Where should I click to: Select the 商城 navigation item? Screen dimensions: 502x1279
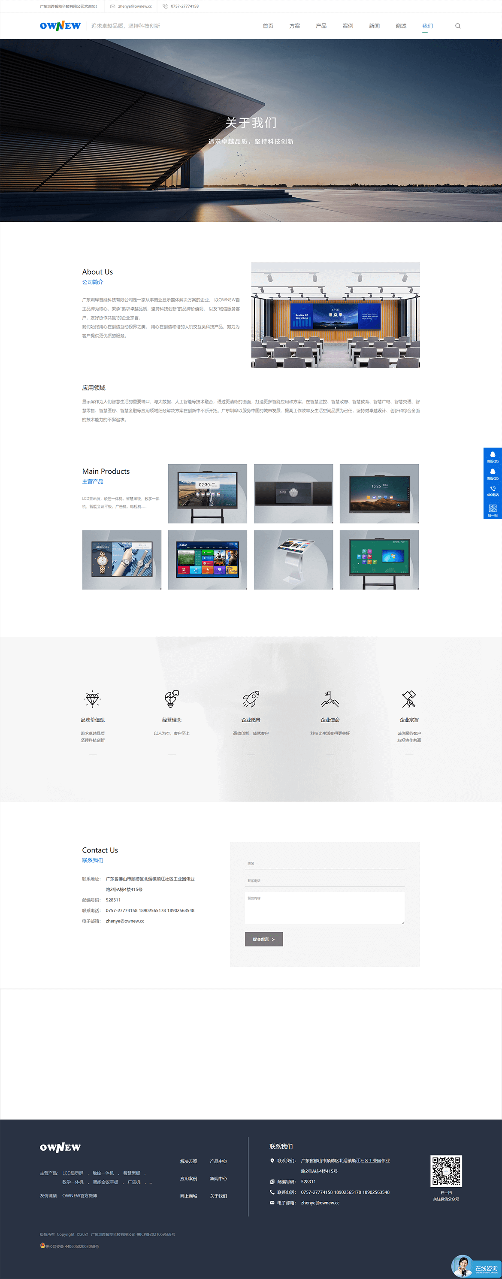click(x=401, y=26)
